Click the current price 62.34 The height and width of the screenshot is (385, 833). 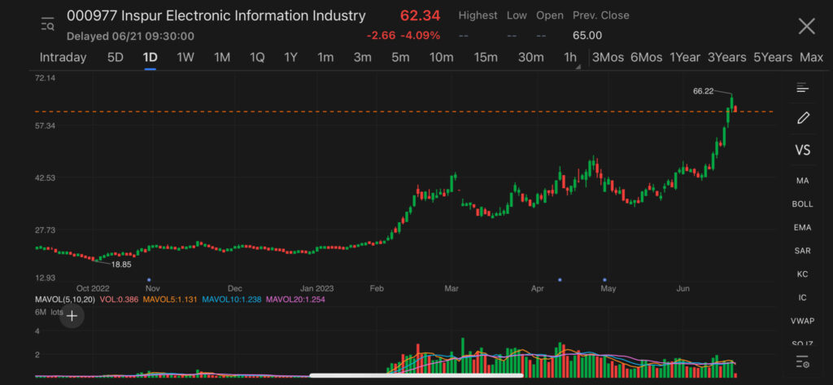[421, 16]
